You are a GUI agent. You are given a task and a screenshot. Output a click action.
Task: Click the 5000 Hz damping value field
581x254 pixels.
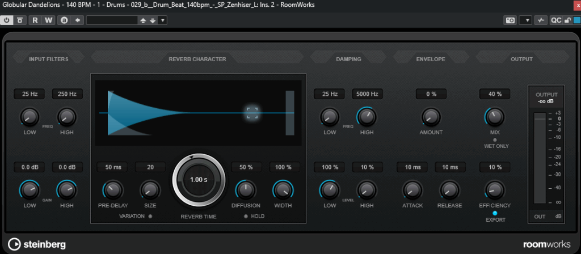tap(367, 94)
